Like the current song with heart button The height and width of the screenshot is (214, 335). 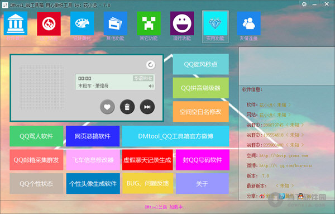tap(107, 107)
